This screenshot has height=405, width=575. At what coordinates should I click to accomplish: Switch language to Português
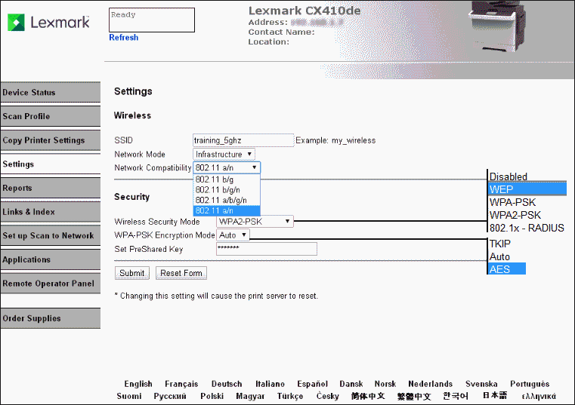[x=530, y=384]
